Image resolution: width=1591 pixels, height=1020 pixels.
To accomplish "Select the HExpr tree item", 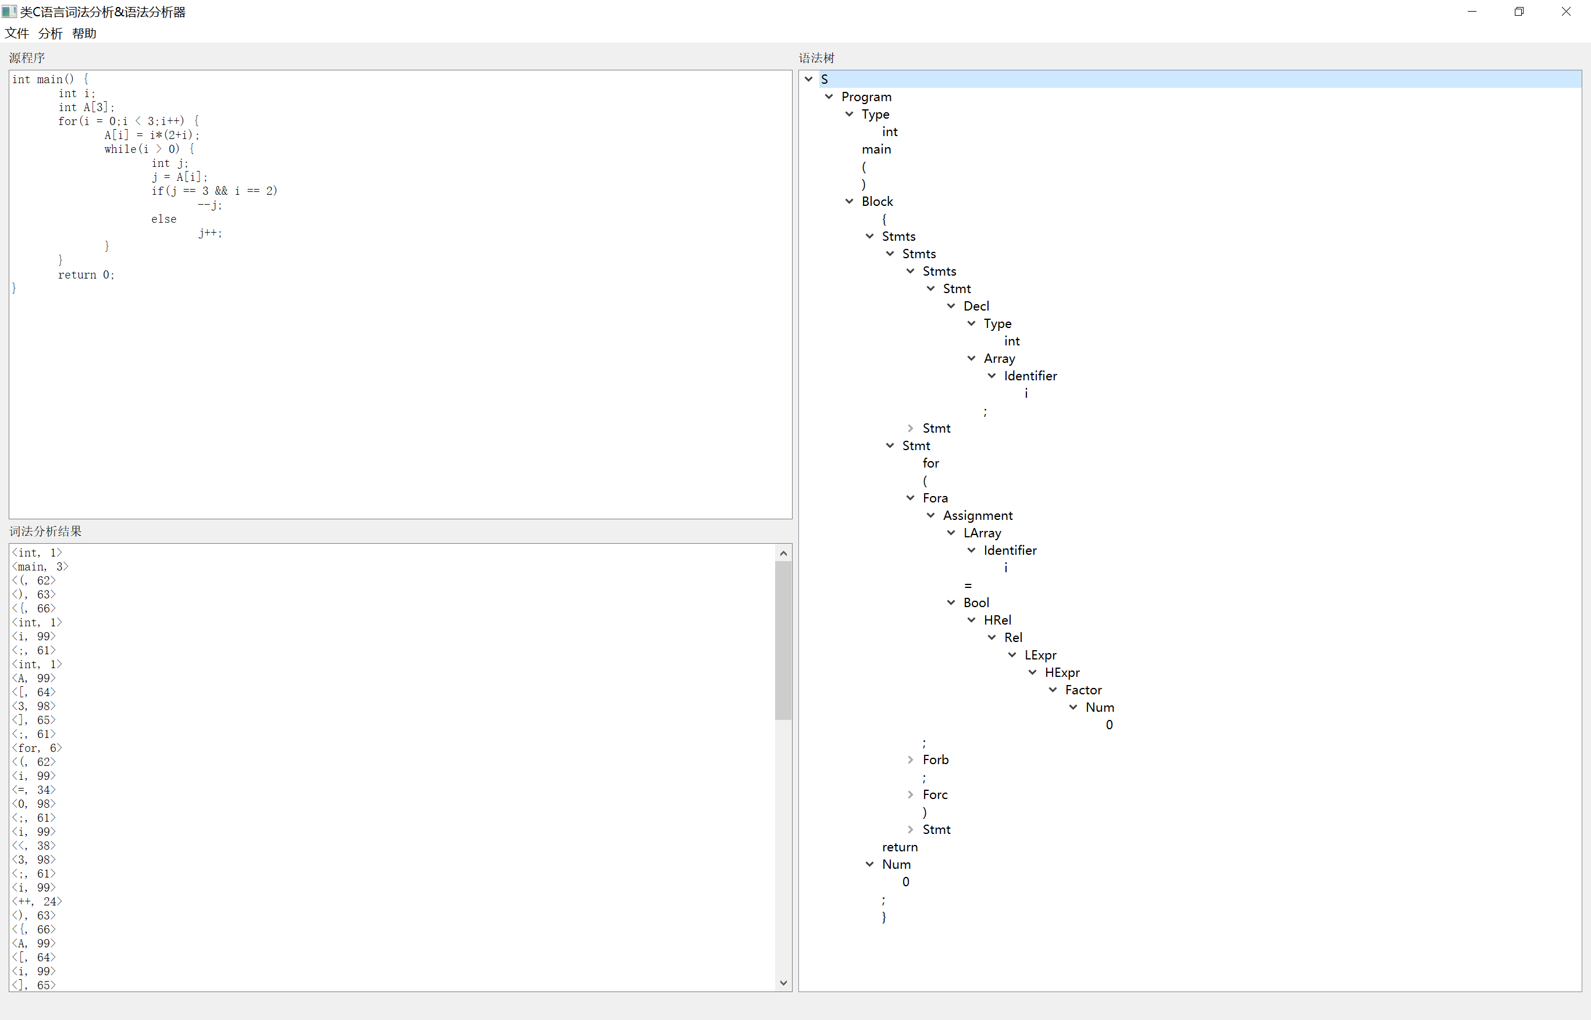I will pyautogui.click(x=1062, y=672).
